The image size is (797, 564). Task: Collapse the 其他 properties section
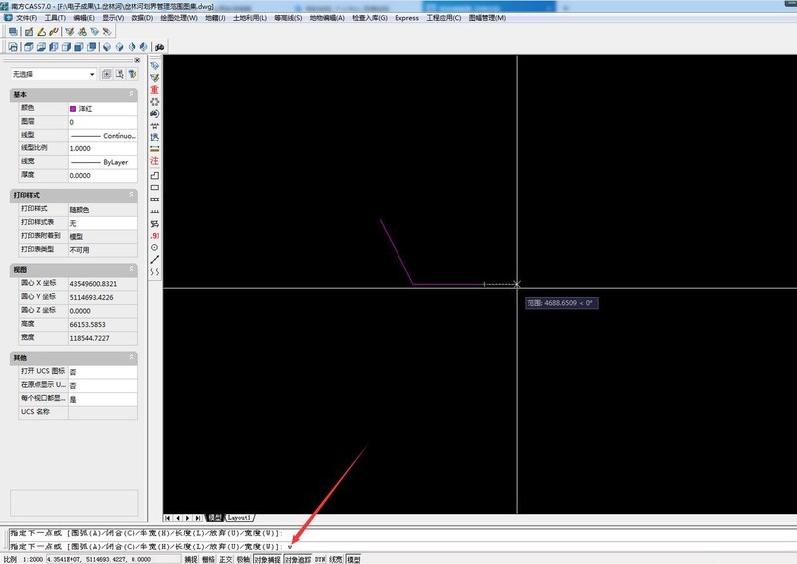pos(132,357)
